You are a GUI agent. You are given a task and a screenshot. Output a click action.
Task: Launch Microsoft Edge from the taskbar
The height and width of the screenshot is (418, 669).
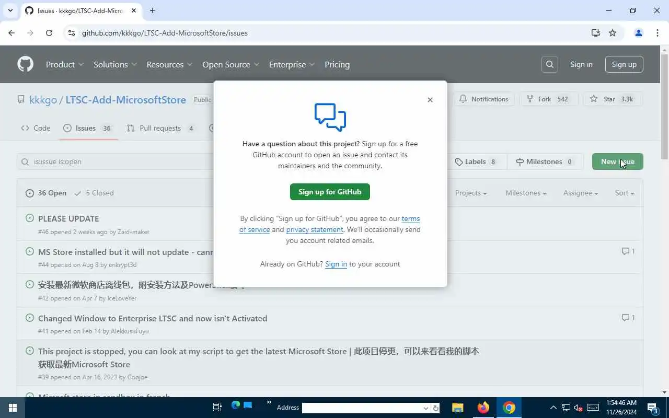point(236,405)
